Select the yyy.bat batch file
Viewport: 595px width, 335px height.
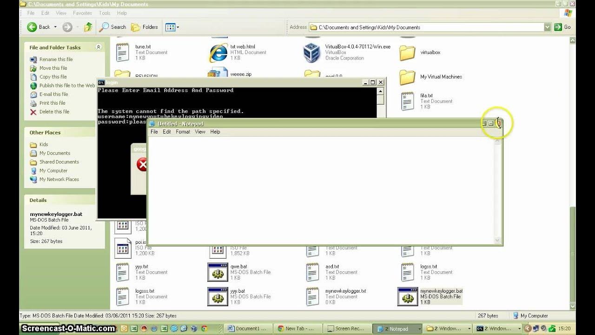pyautogui.click(x=218, y=296)
